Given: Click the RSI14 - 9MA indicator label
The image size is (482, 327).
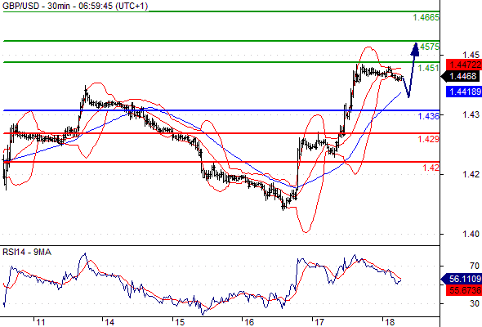Looking at the screenshot, I should 27,253.
